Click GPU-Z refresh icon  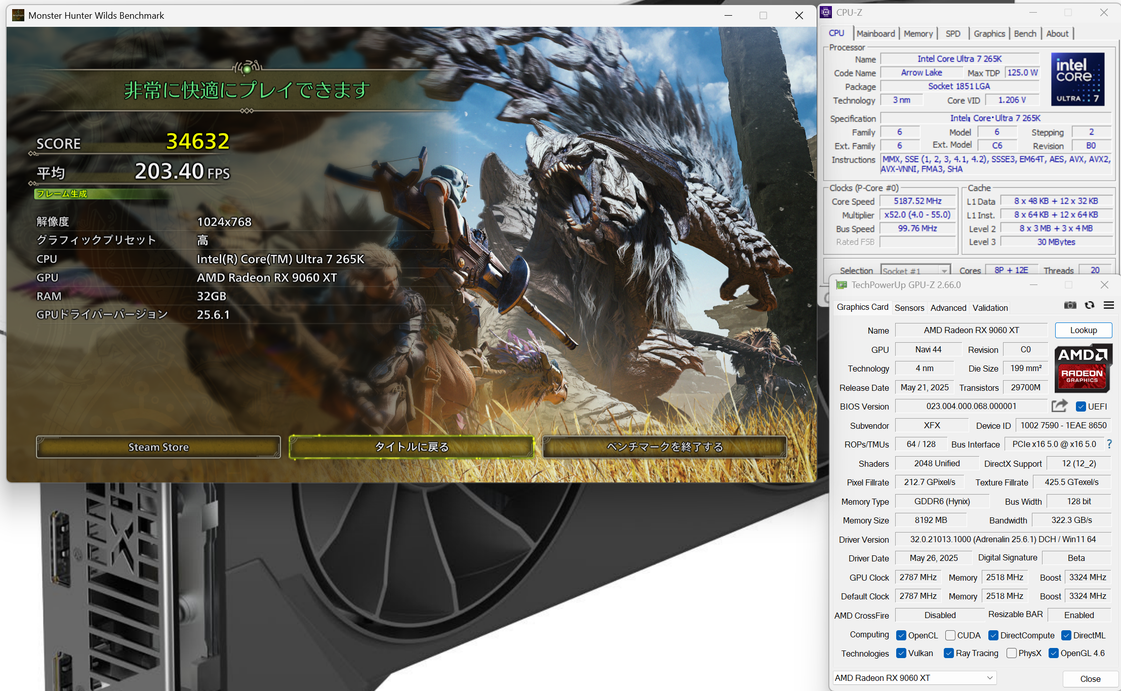[x=1090, y=305]
